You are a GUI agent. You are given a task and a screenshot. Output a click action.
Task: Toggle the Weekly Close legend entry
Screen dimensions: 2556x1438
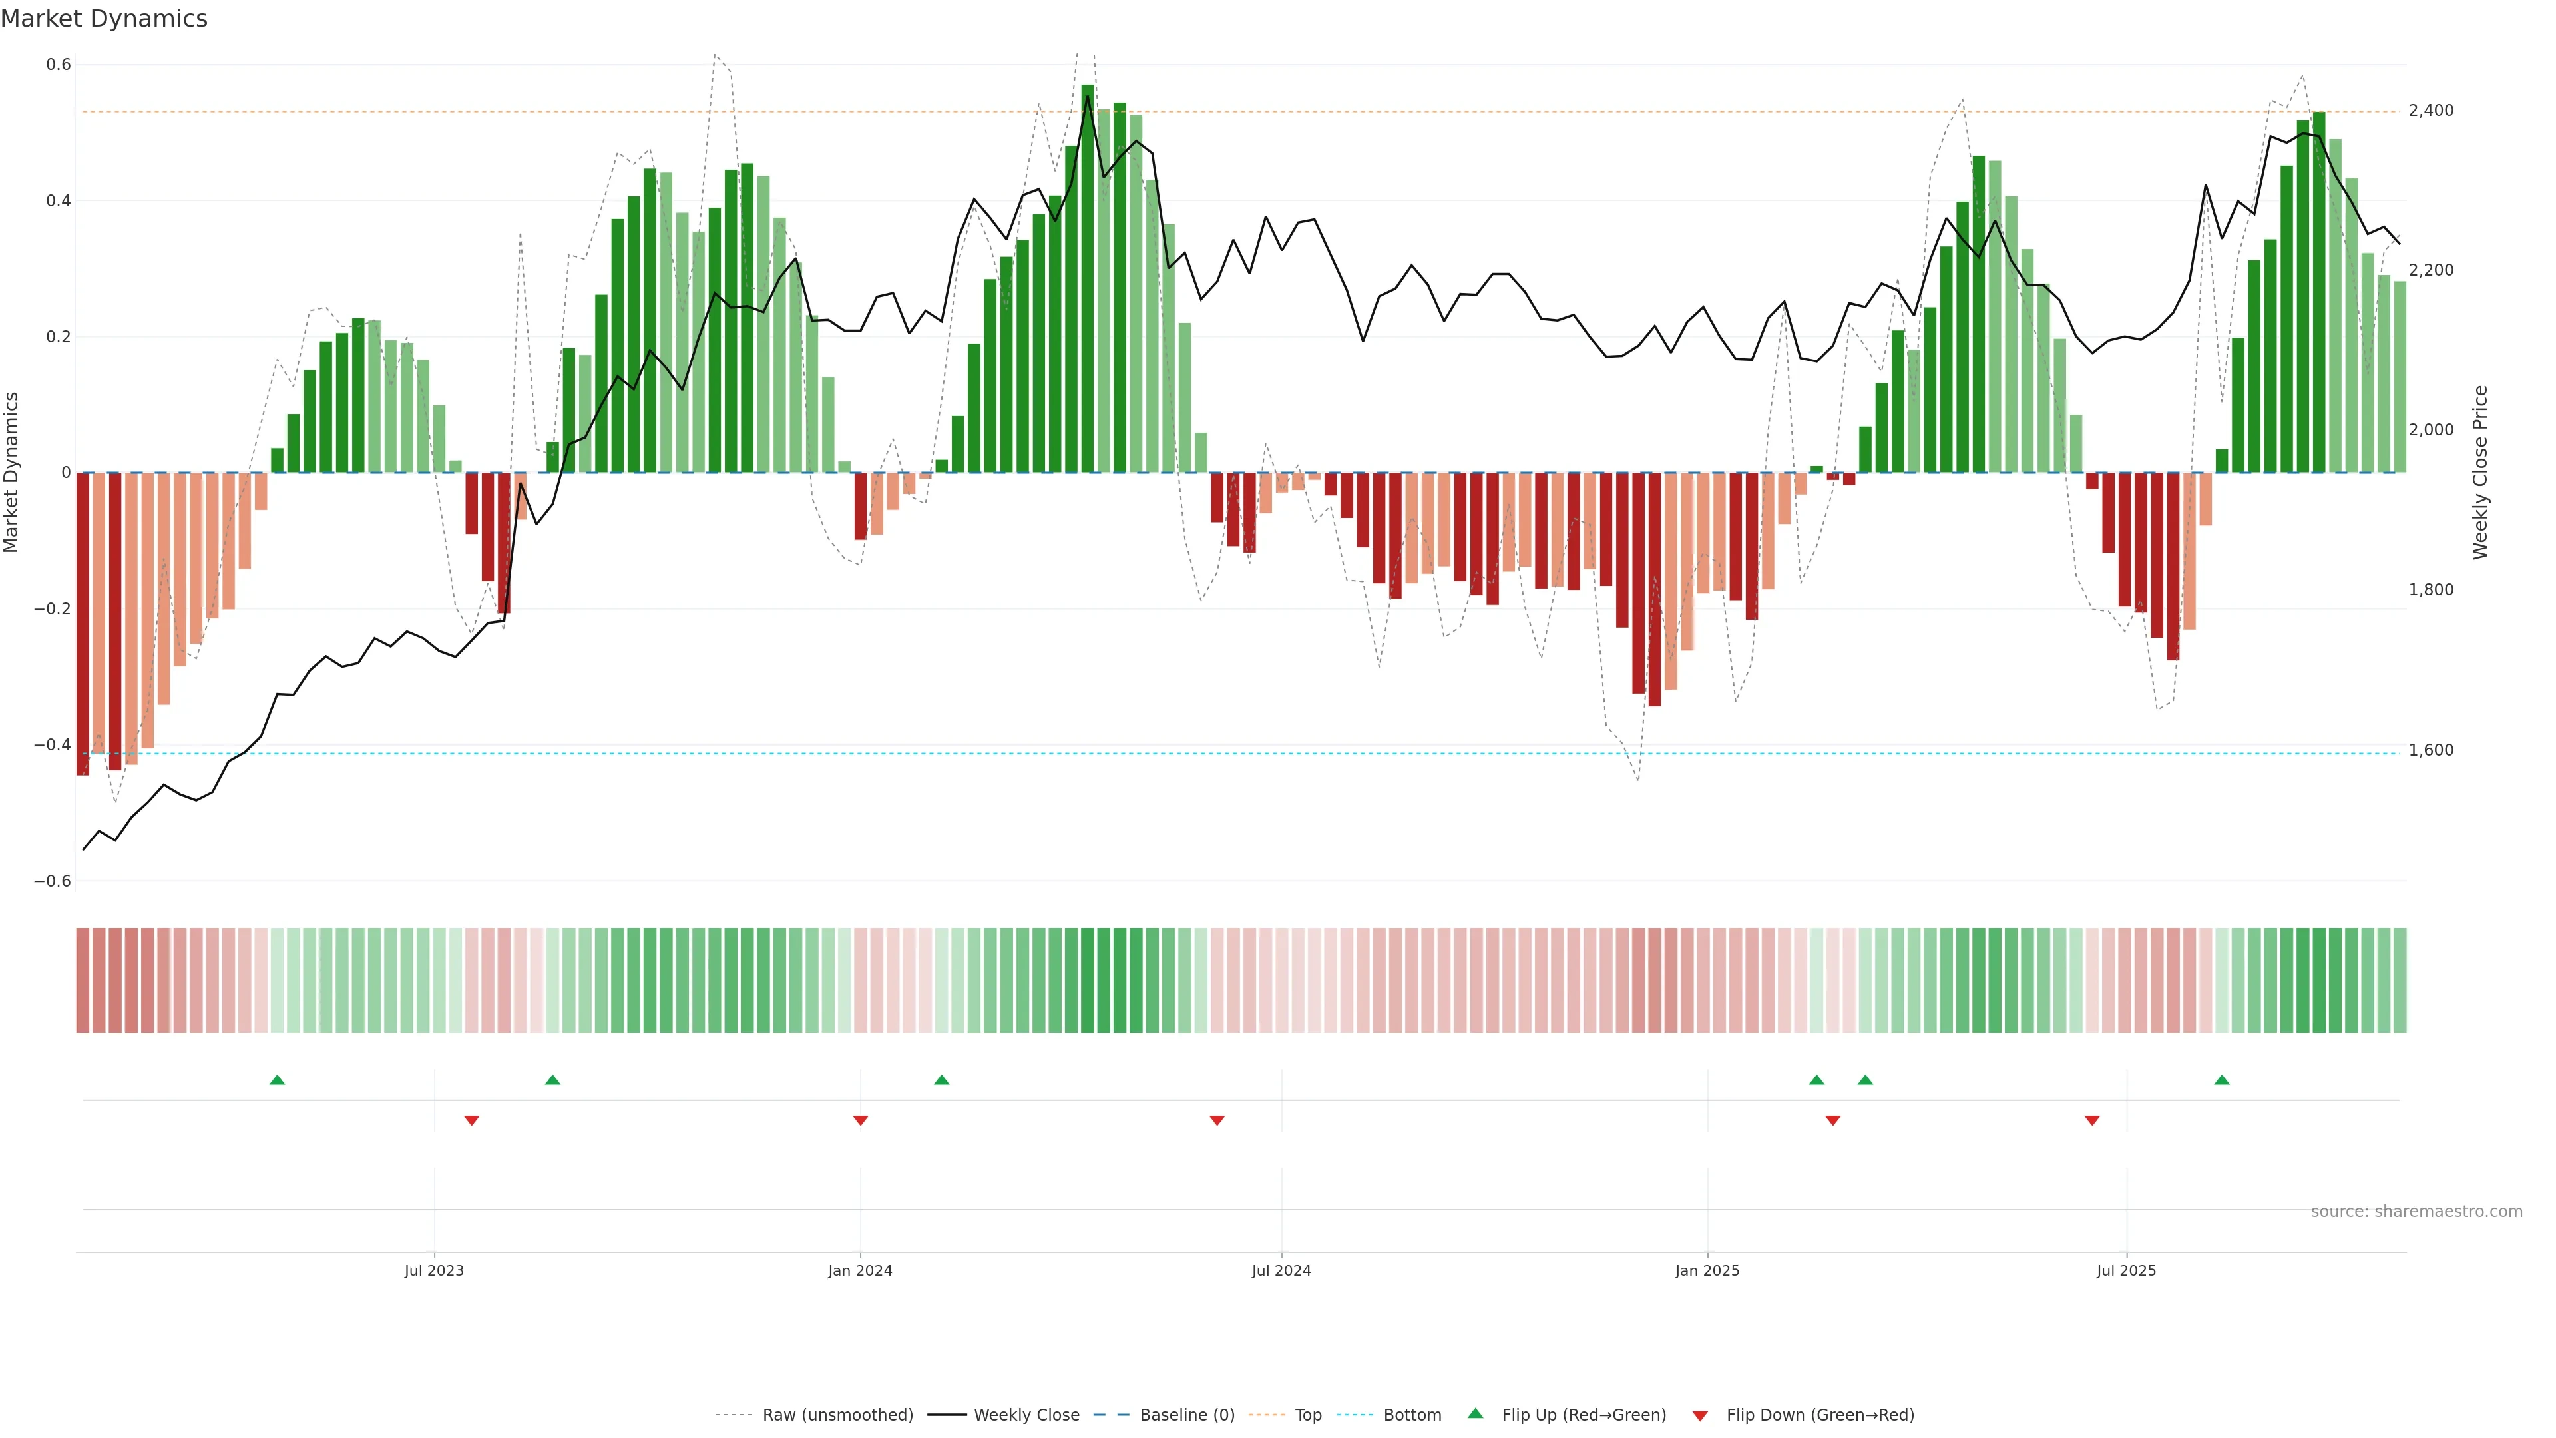pos(1026,1415)
